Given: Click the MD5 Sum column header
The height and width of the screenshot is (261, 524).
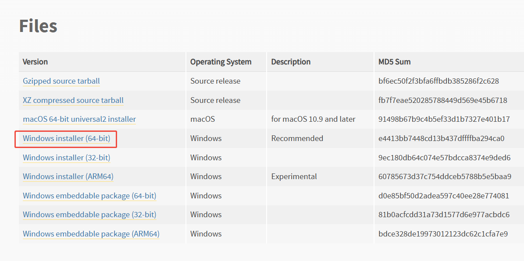Looking at the screenshot, I should coord(395,62).
